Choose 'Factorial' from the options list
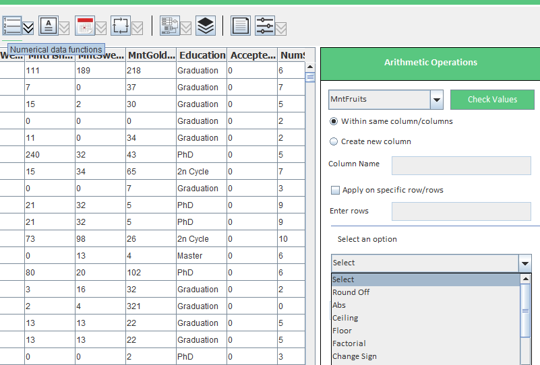Image resolution: width=540 pixels, height=365 pixels. (425, 343)
